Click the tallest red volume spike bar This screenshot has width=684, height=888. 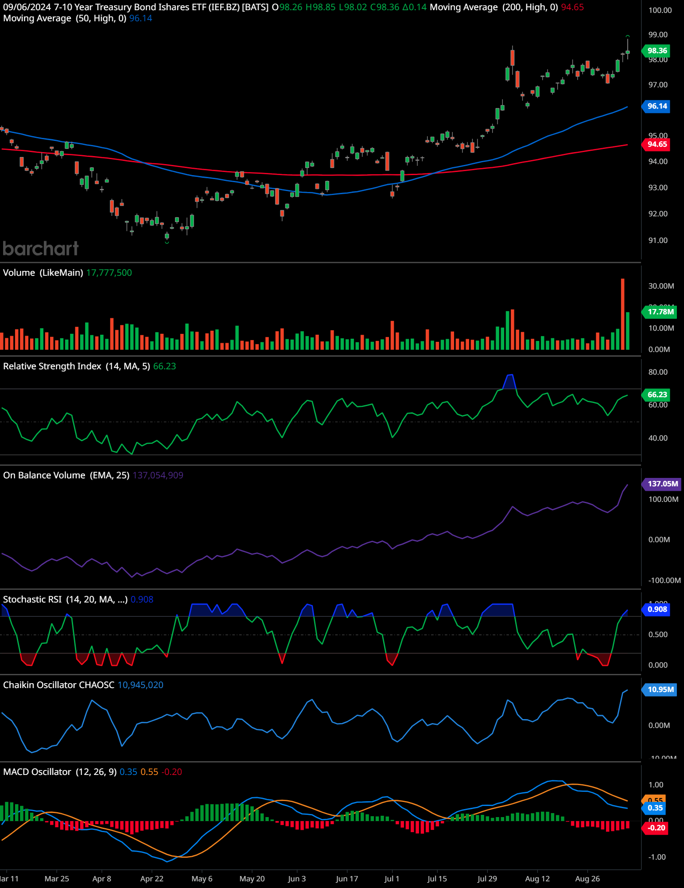(622, 314)
